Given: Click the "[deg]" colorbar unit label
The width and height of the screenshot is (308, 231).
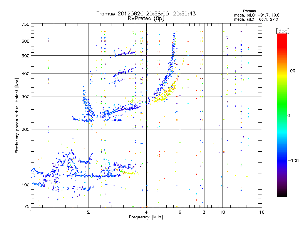Looking at the screenshot, I should tap(283, 31).
